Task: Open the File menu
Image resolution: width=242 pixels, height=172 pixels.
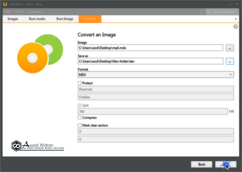Action: tap(8, 12)
